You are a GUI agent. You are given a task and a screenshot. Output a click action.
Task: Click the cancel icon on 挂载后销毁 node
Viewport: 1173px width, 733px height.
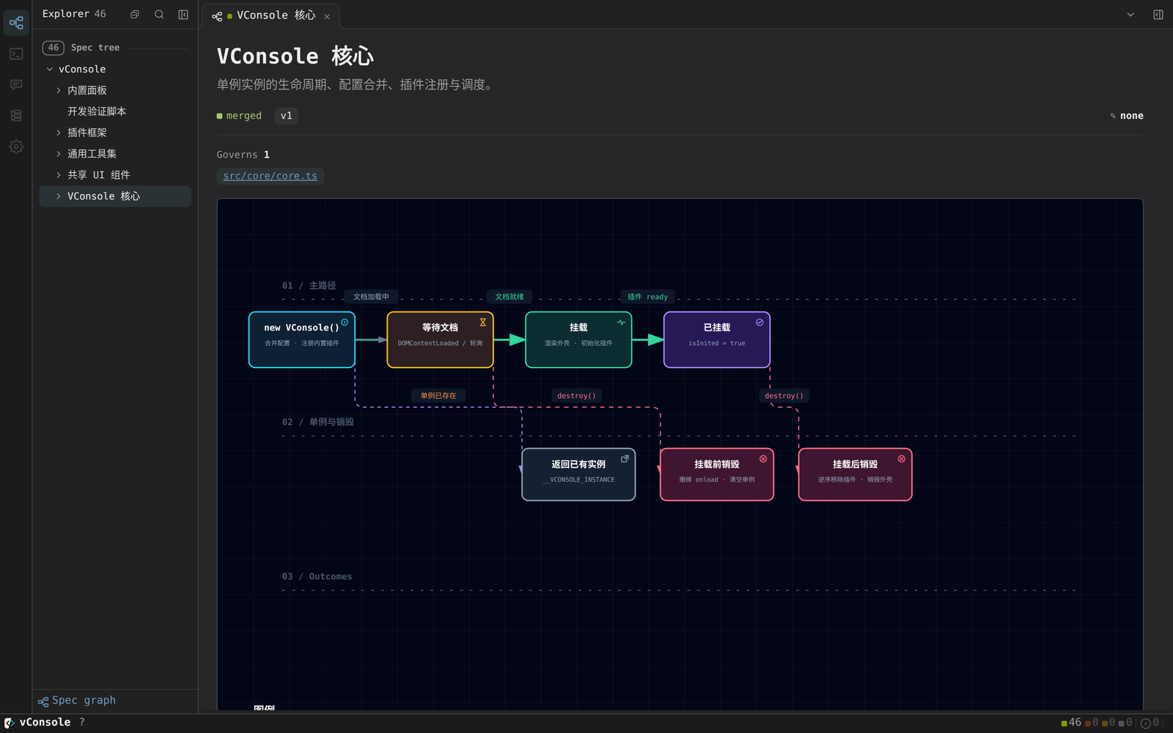pos(902,459)
